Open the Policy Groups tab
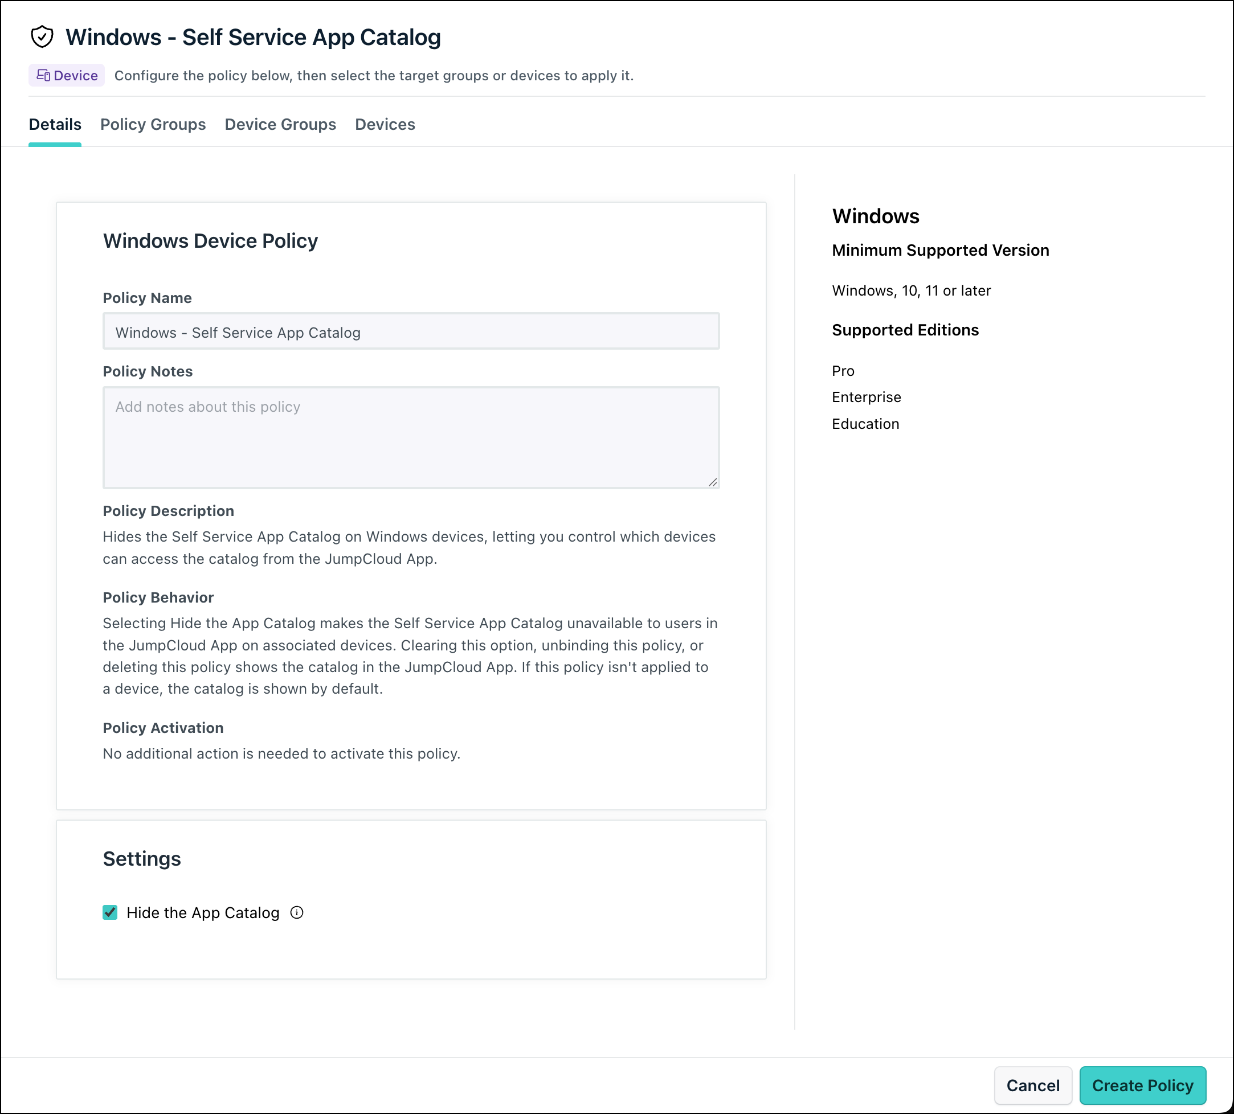Viewport: 1234px width, 1114px height. [x=153, y=124]
